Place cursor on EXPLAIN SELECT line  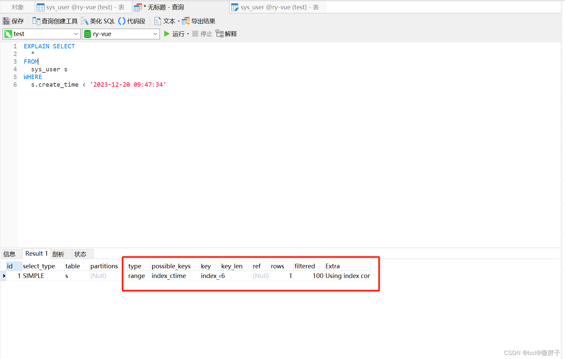(49, 46)
